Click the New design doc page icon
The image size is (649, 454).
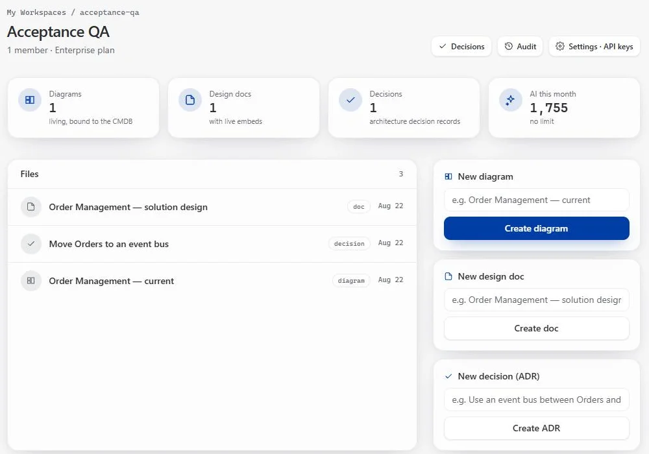448,276
